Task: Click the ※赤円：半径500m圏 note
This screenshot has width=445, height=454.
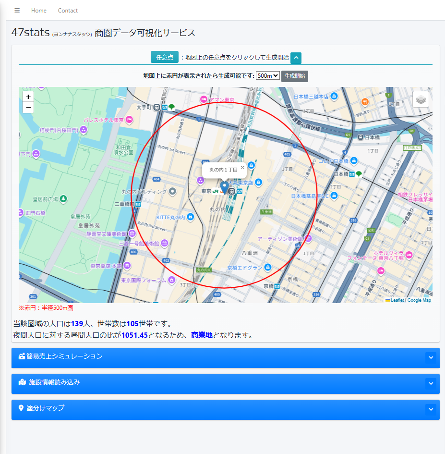Action: pyautogui.click(x=46, y=308)
